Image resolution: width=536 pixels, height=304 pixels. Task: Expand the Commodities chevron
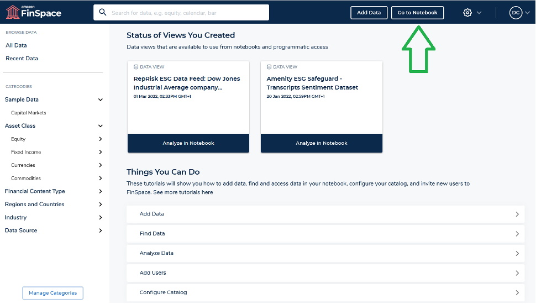pos(101,179)
